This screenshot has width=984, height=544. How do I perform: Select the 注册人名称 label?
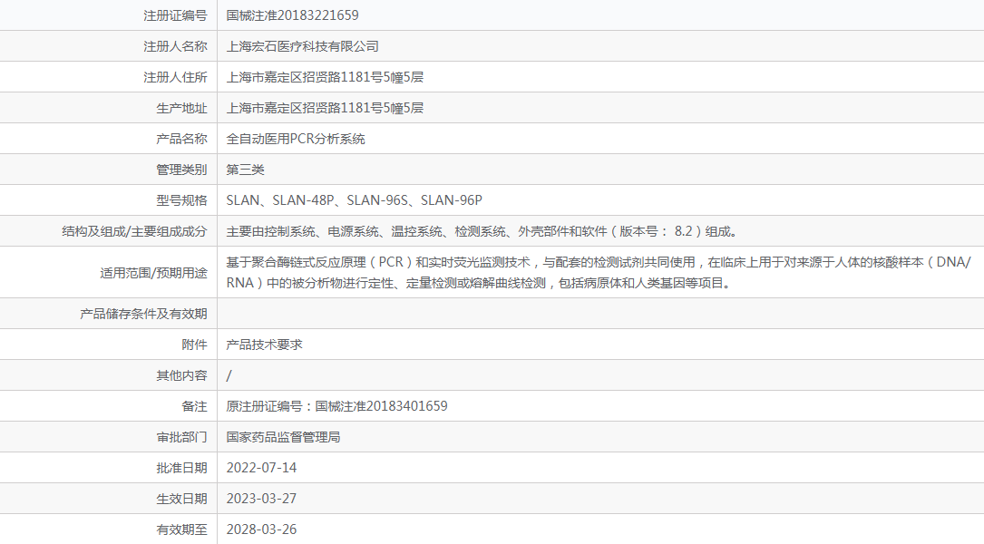tap(175, 46)
